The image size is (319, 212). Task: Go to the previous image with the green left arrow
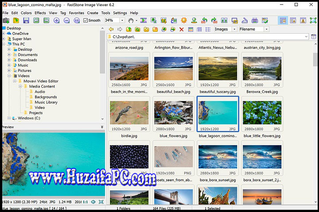pyautogui.click(x=36, y=20)
